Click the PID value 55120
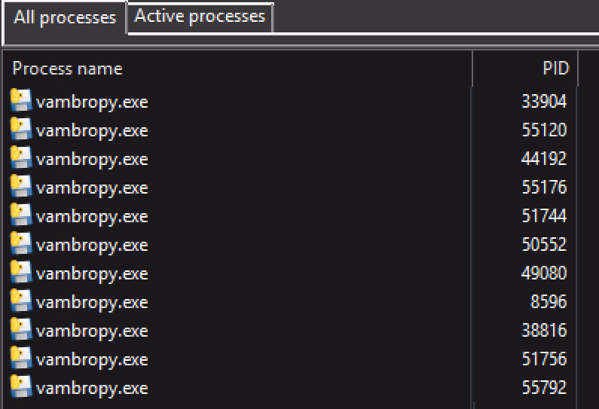 click(x=544, y=130)
